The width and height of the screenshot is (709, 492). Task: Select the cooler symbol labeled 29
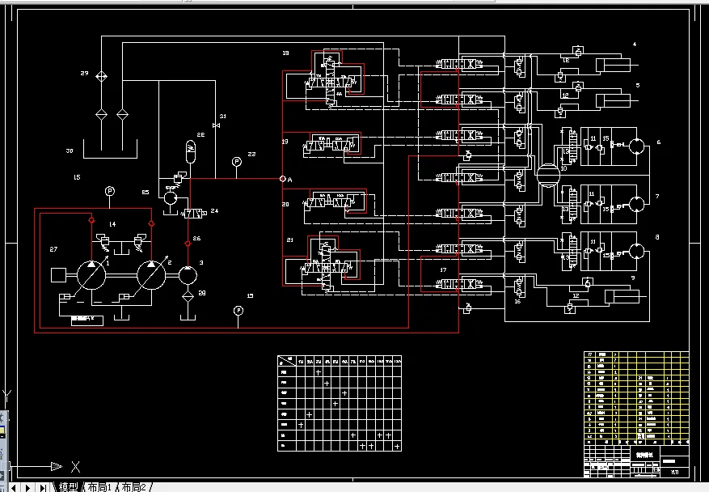[101, 77]
